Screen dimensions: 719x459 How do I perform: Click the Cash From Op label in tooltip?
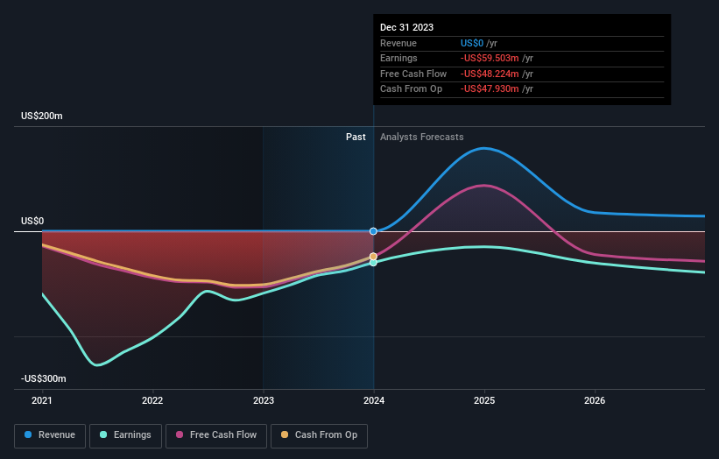[412, 89]
